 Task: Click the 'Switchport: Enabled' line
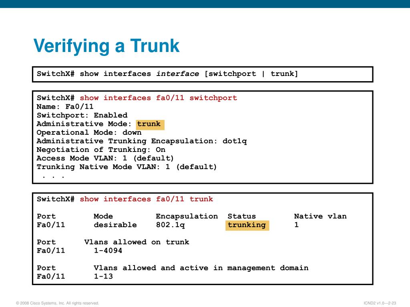pyautogui.click(x=82, y=115)
